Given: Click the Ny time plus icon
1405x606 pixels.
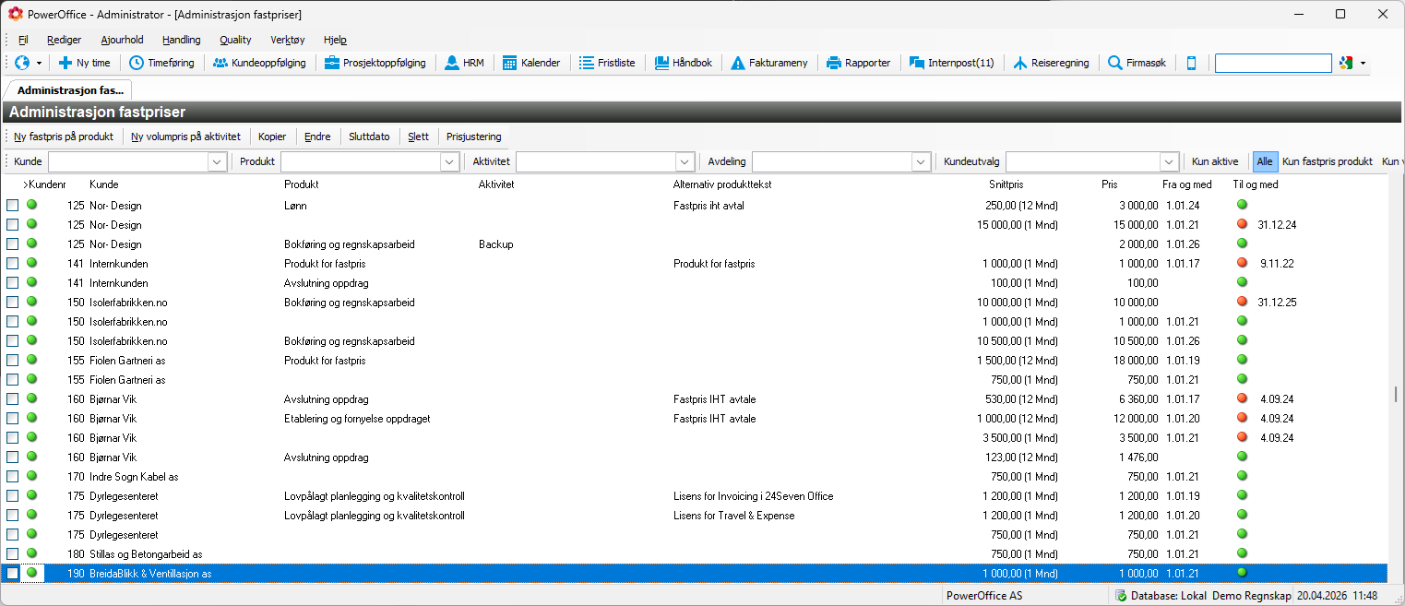Looking at the screenshot, I should [65, 63].
